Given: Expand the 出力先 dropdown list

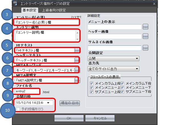Looking at the screenshot, I should pyautogui.click(x=113, y=68).
